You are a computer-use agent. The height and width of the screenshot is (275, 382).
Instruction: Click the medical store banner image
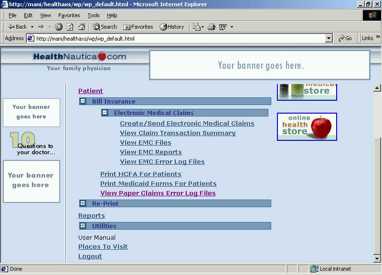[307, 92]
